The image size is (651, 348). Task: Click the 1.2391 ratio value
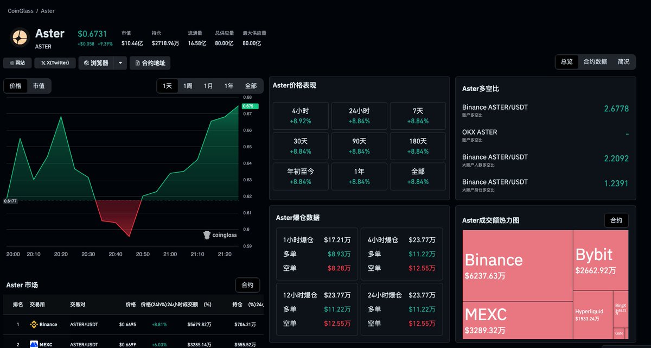tap(616, 184)
